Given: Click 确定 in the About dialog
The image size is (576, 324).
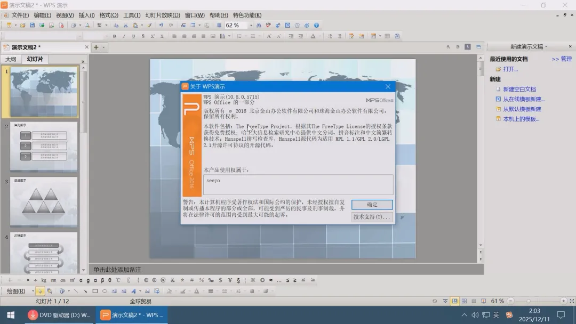Looking at the screenshot, I should point(372,205).
